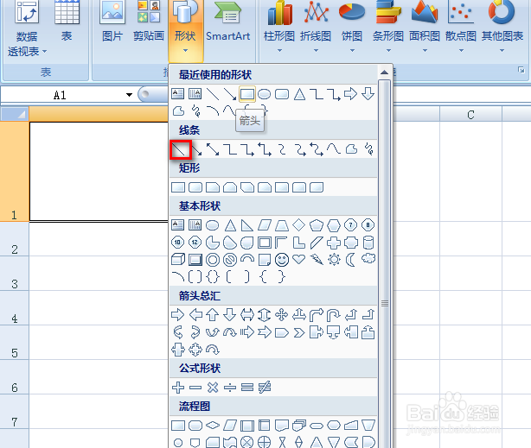Select the minus sign in 公式形状
The width and height of the screenshot is (531, 448).
pyautogui.click(x=195, y=388)
